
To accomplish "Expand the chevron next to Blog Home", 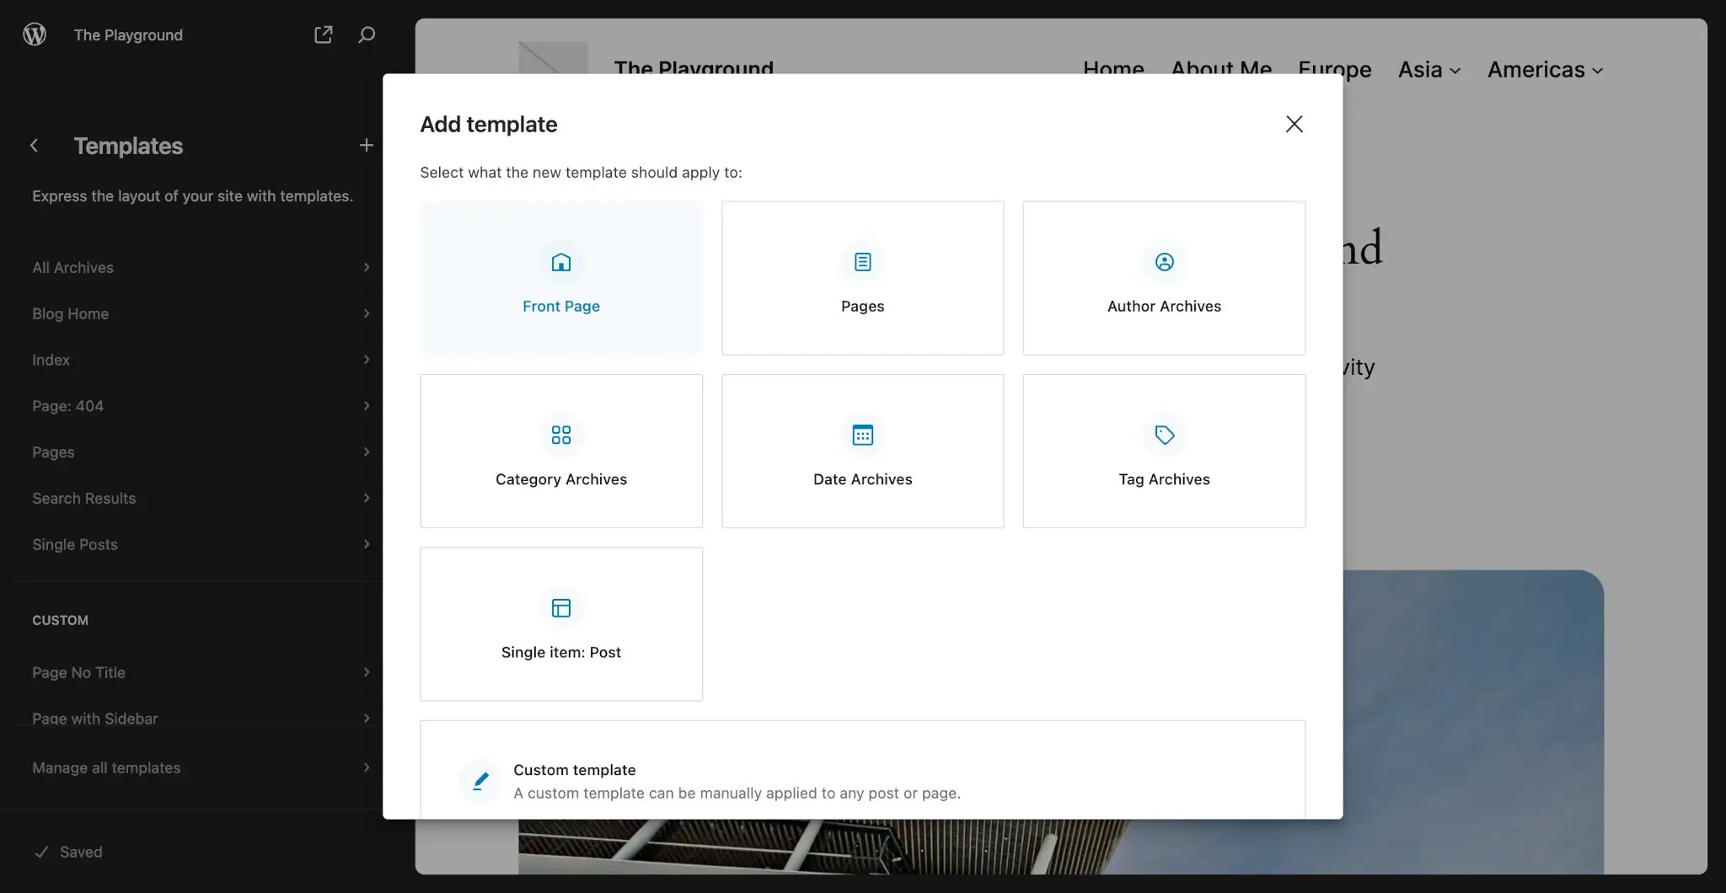I will 366,313.
